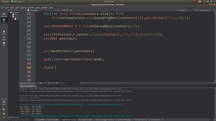Image resolution: width=216 pixels, height=121 pixels.
Task: Switch to Welcome mode in sidebar
Action: click(x=4, y=15)
